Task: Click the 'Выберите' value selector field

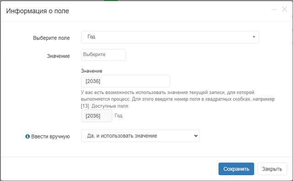Action: pos(103,55)
